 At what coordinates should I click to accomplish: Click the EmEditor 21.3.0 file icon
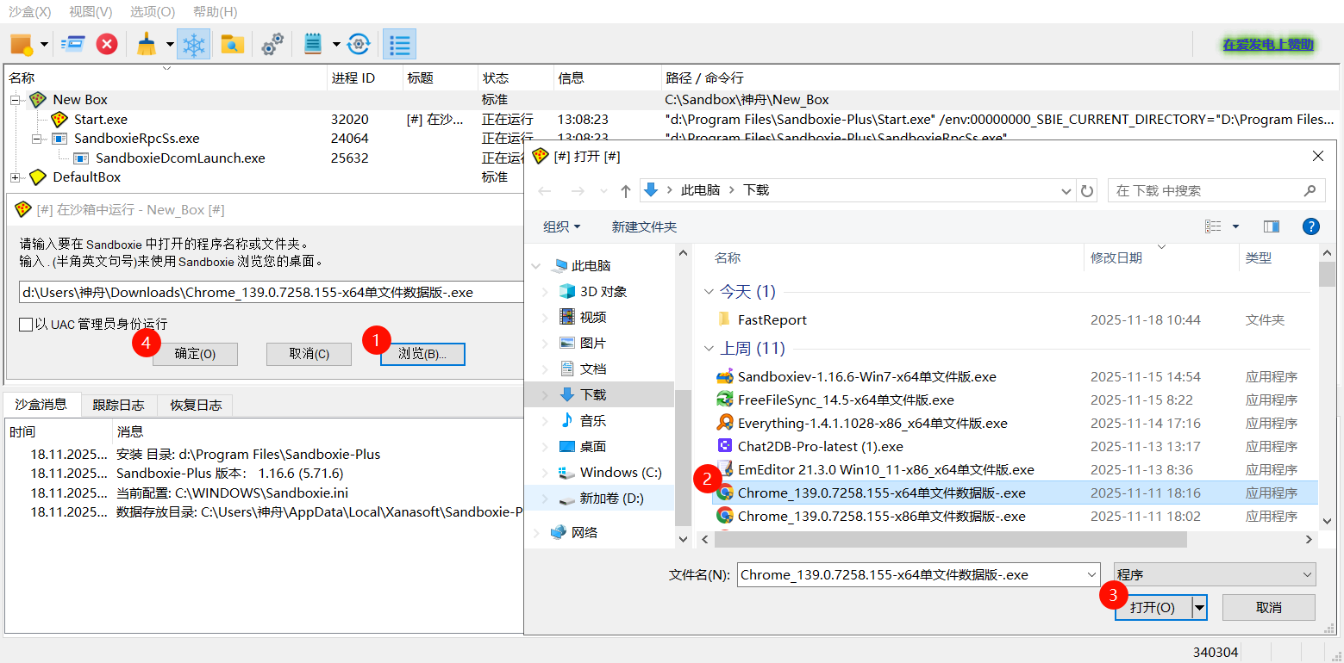[725, 470]
